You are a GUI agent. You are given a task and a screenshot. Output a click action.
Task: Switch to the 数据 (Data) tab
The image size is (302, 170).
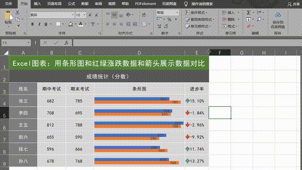coord(85,4)
